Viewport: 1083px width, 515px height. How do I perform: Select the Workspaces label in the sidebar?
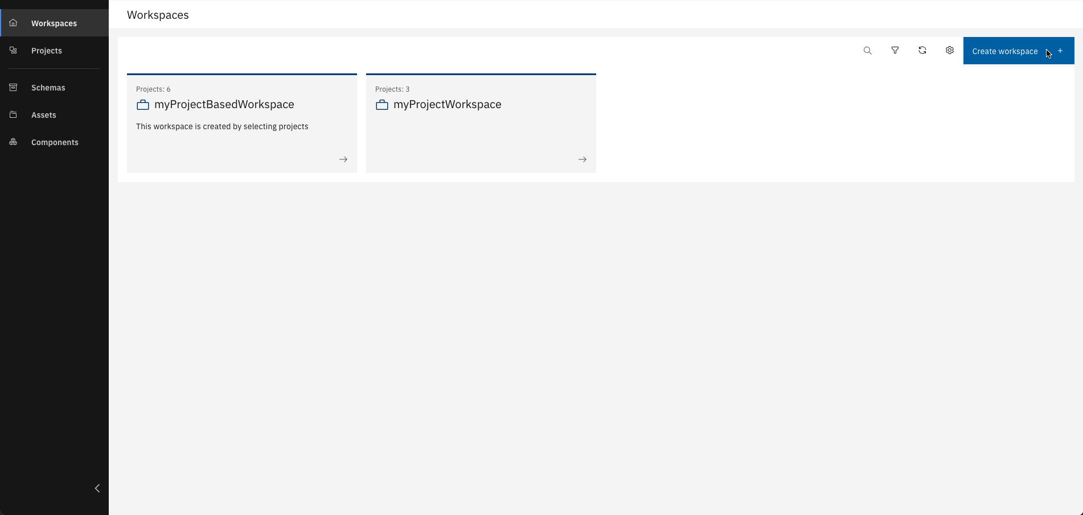coord(54,23)
